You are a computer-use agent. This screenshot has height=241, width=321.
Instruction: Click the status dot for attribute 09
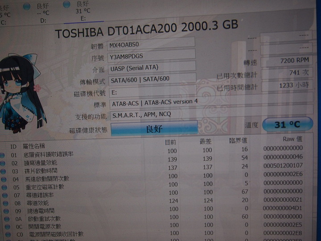pyautogui.click(x=6, y=211)
